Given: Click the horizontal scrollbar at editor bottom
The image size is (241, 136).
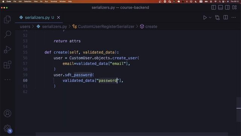Looking at the screenshot, I should pyautogui.click(x=132, y=134).
